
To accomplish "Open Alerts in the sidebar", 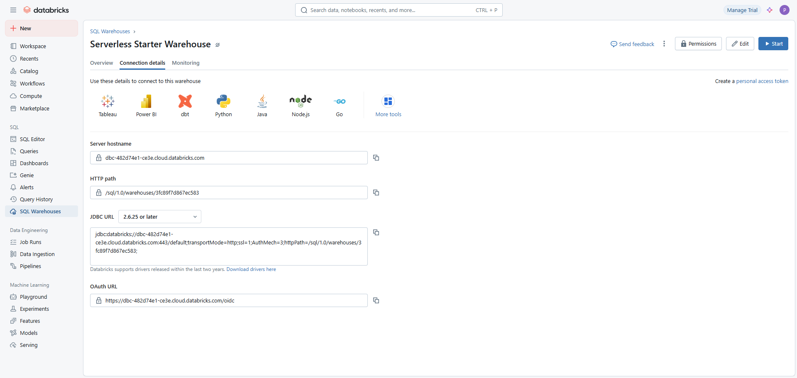I will pos(42,187).
